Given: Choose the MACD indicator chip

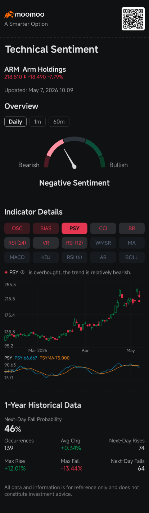Looking at the screenshot, I should pos(17,257).
